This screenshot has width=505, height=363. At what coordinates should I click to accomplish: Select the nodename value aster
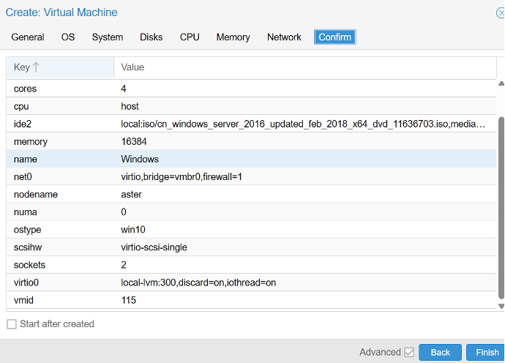tap(132, 195)
